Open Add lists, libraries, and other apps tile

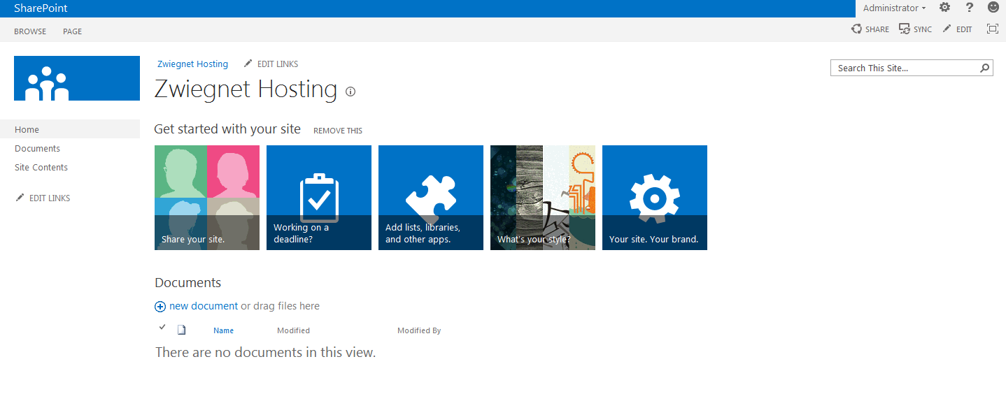pyautogui.click(x=431, y=198)
